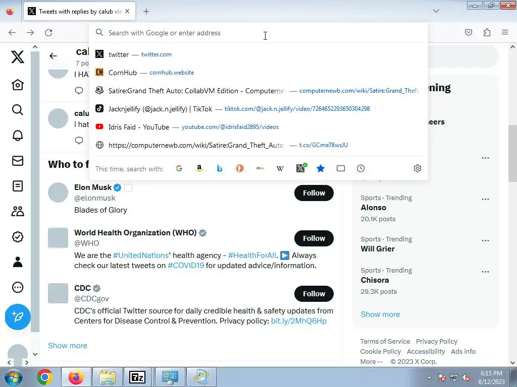Open the Windows Start button
Viewport: 517px width, 387px height.
click(x=13, y=377)
